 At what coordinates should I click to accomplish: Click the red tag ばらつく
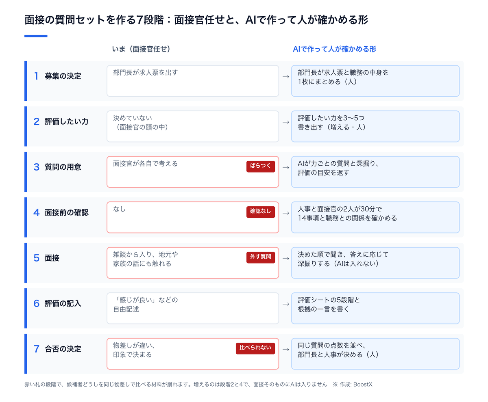coord(261,167)
